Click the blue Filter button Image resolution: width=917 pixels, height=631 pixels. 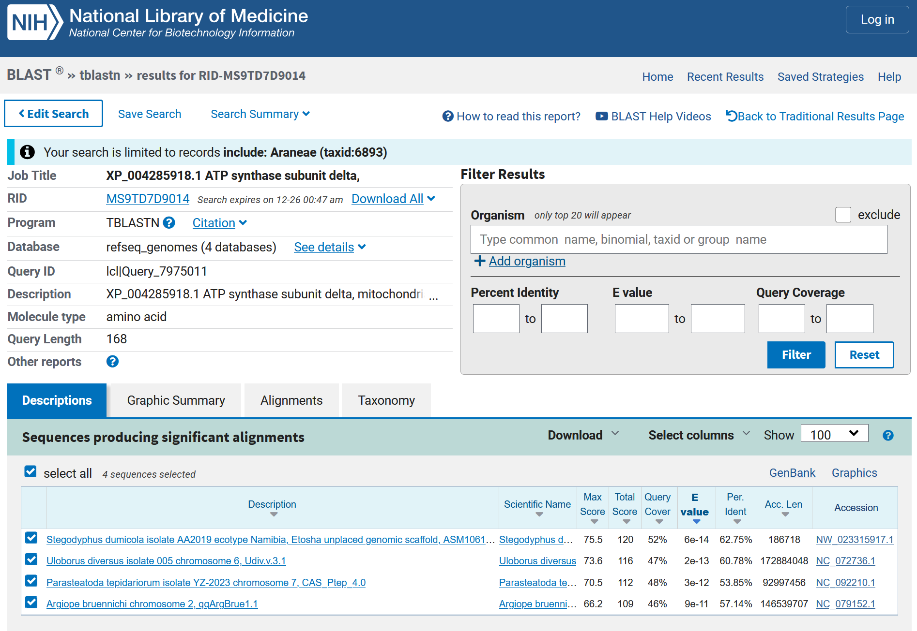point(795,354)
